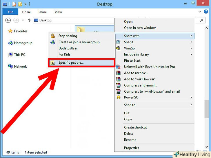Go up one level with Up arrow
This screenshot has width=211, height=158.
click(x=29, y=20)
